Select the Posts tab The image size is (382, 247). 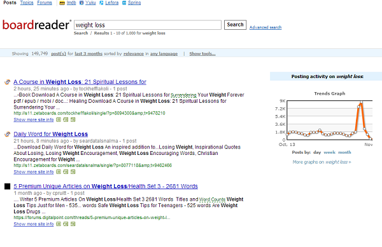pos(10,3)
